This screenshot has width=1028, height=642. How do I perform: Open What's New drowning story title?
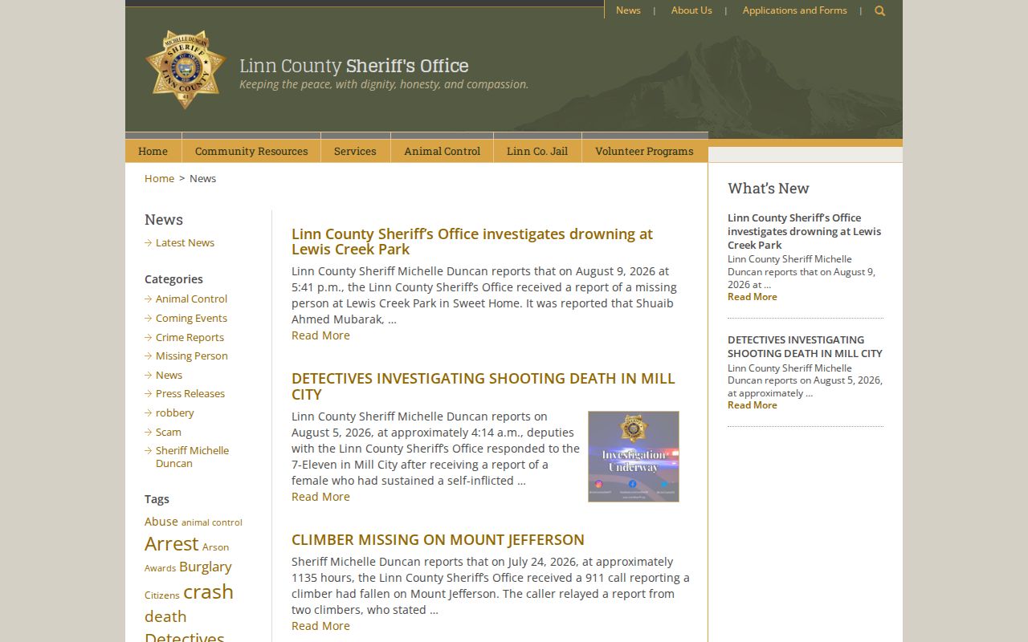pos(804,231)
